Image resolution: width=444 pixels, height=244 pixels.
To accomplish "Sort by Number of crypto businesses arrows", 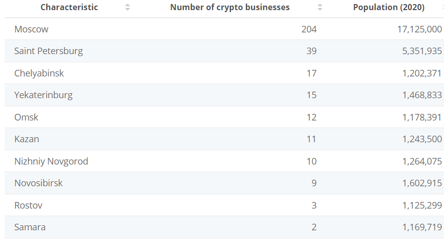I will (x=319, y=7).
